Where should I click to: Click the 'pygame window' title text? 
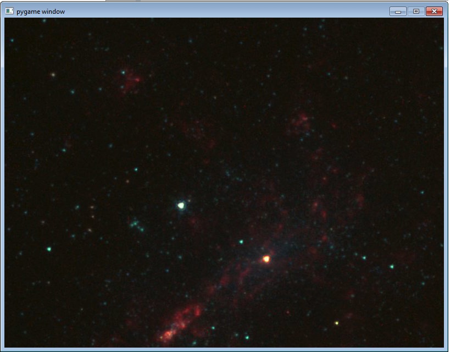point(41,12)
